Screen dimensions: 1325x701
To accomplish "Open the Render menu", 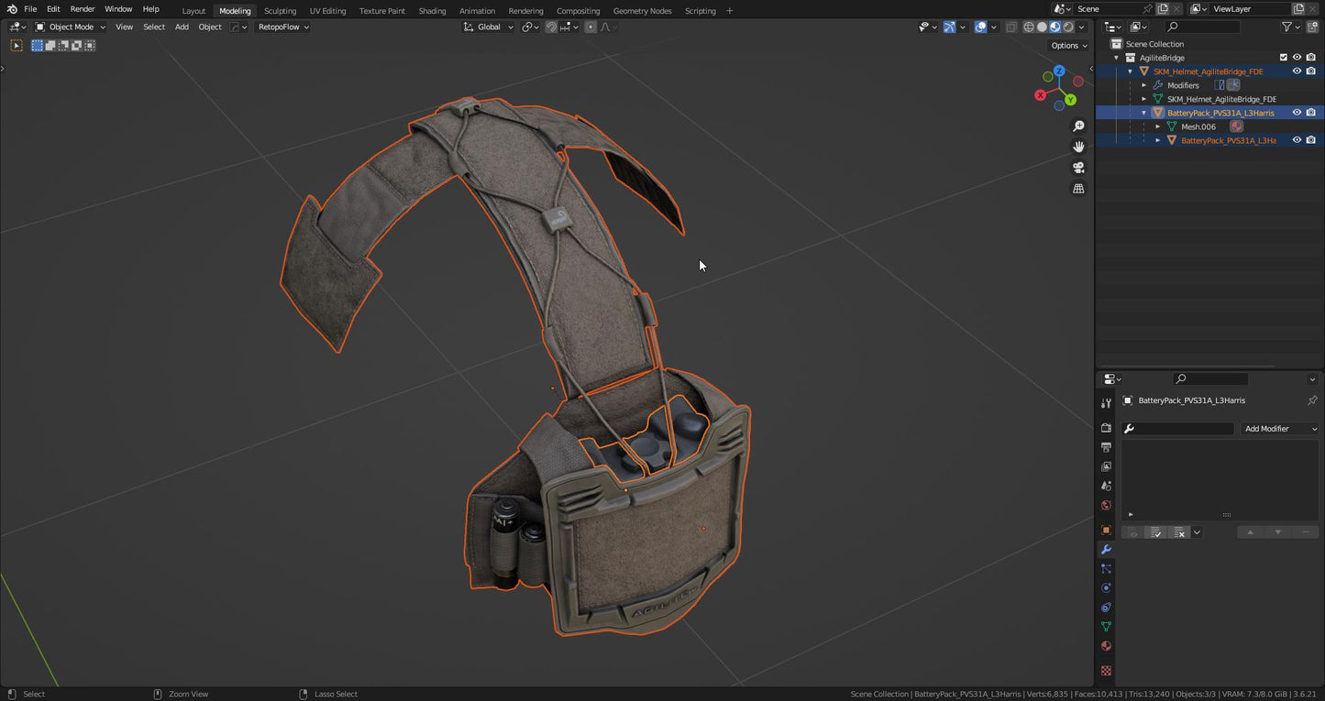I will (83, 9).
